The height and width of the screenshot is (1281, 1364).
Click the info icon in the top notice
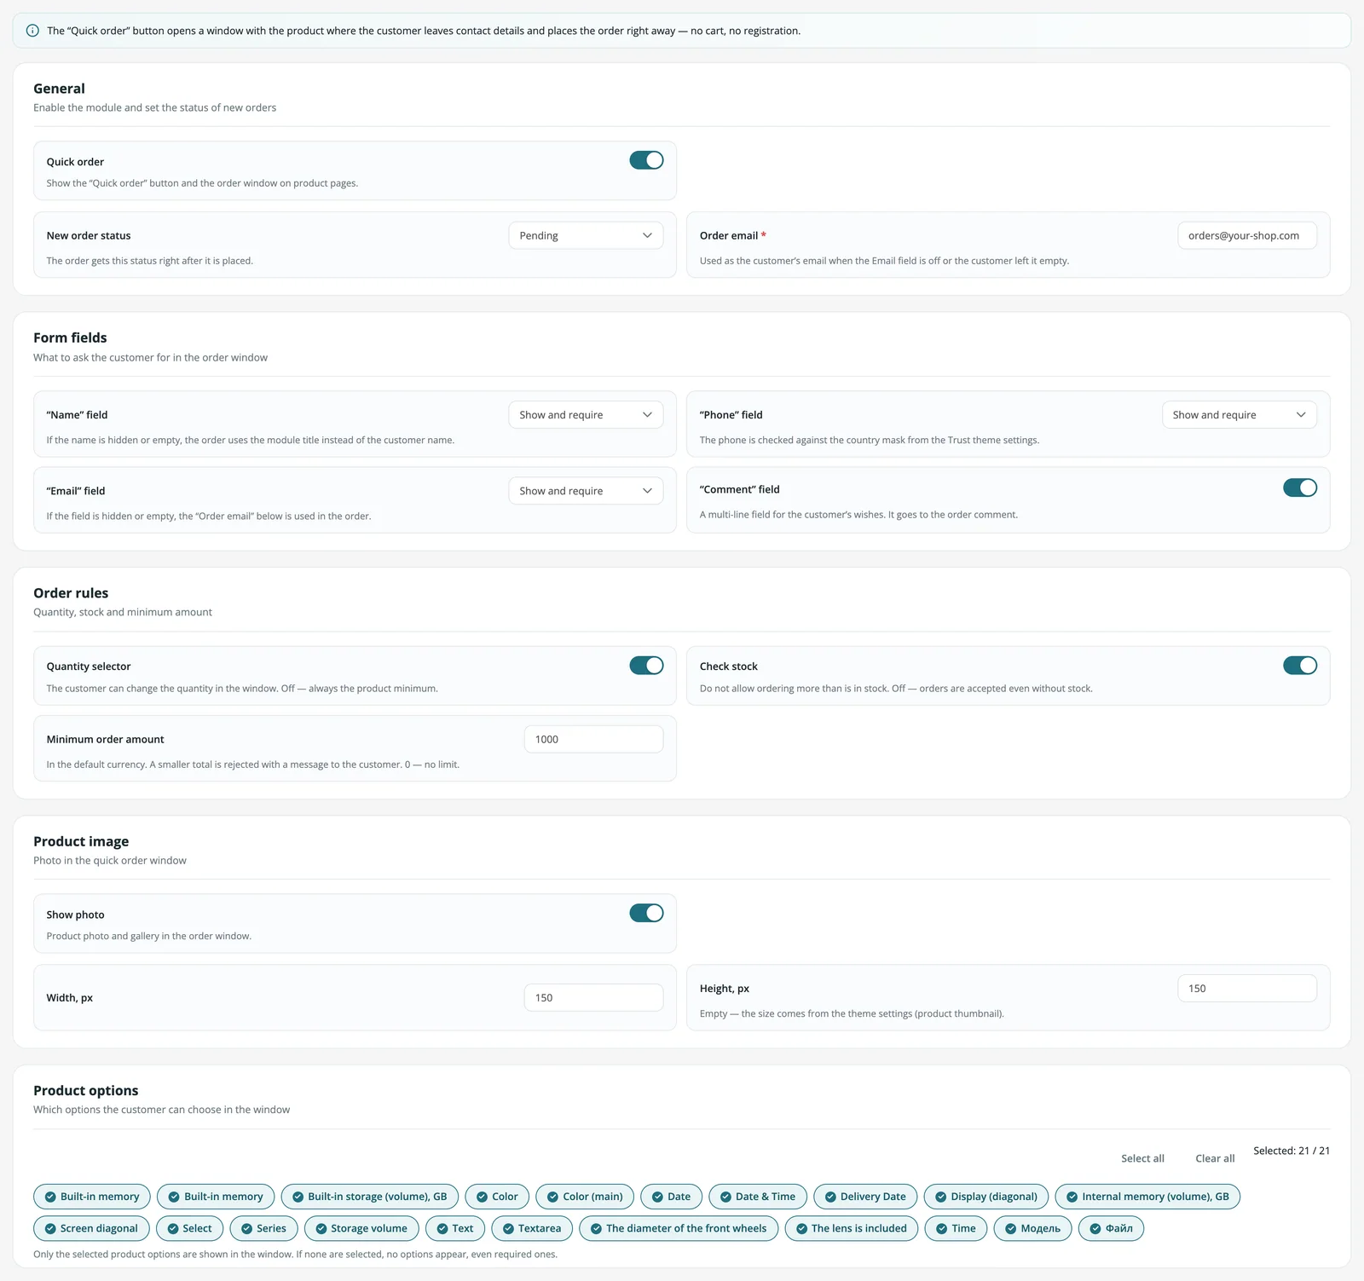point(32,31)
